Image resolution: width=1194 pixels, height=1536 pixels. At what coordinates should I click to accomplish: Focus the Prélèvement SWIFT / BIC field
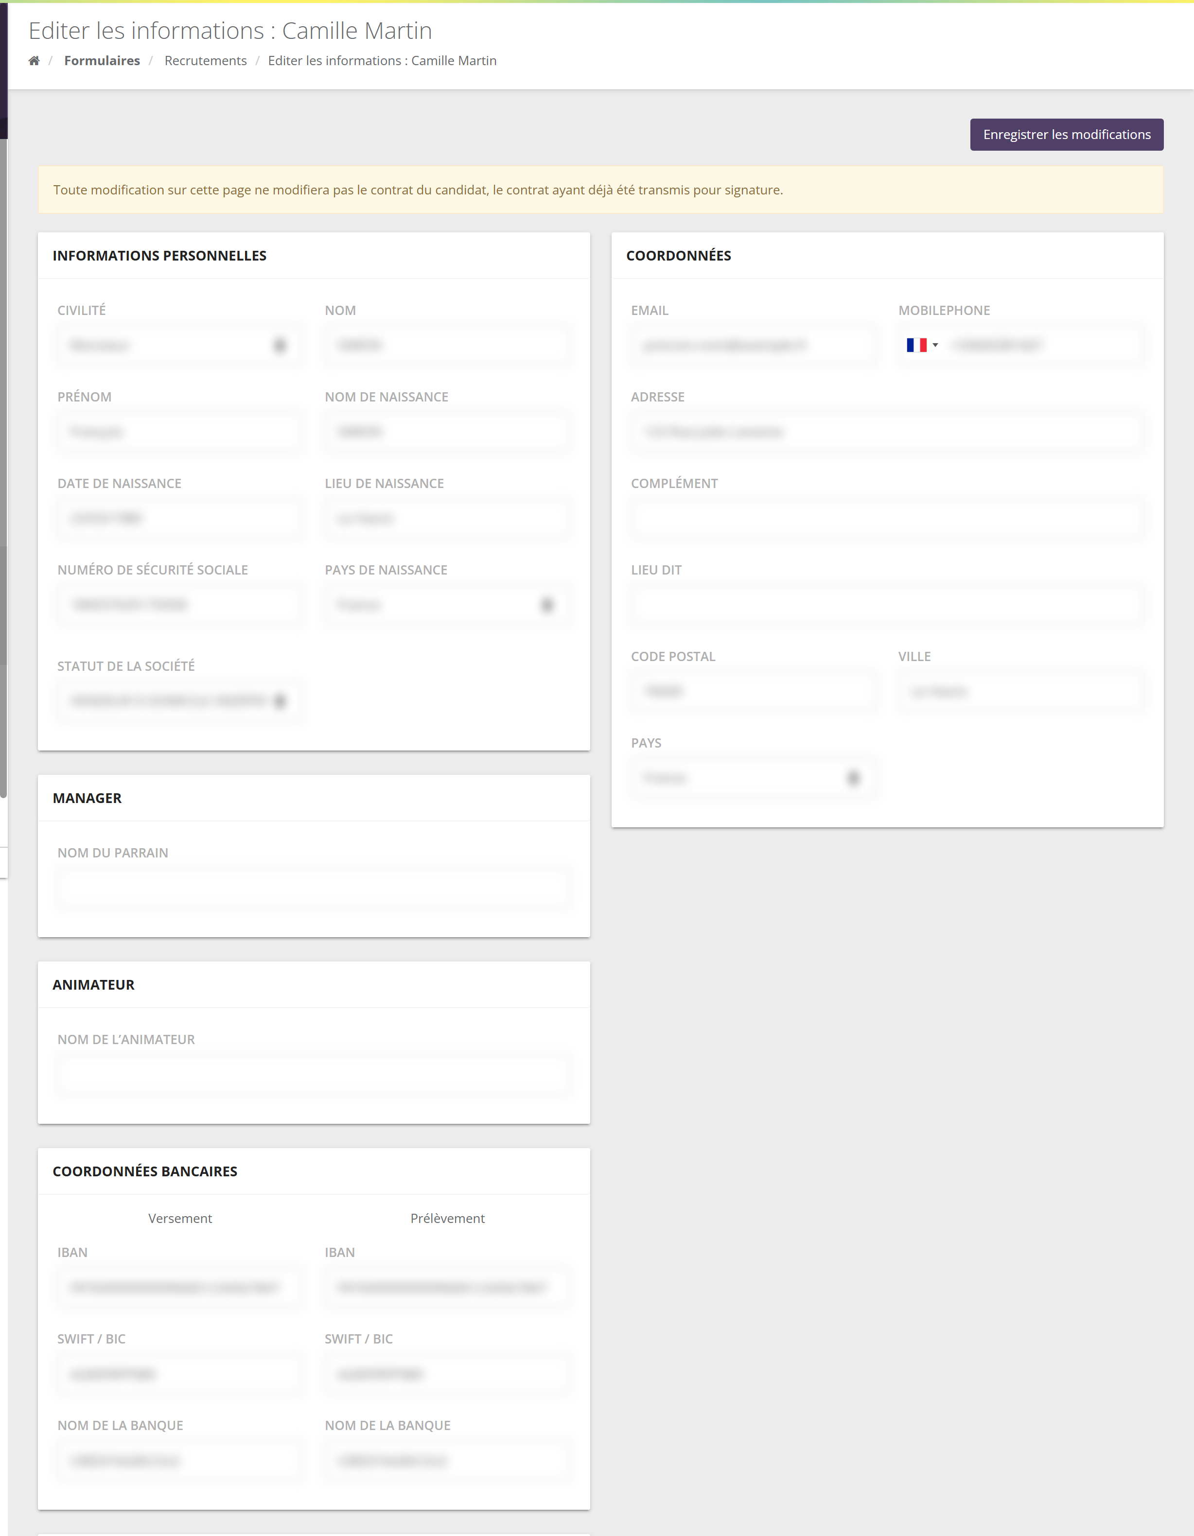coord(447,1374)
